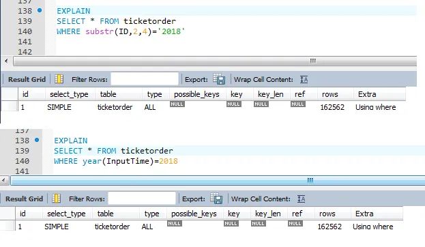Click the ticketorder table cell in the upper grid
Screen dimensions: 425x247
pyautogui.click(x=115, y=107)
